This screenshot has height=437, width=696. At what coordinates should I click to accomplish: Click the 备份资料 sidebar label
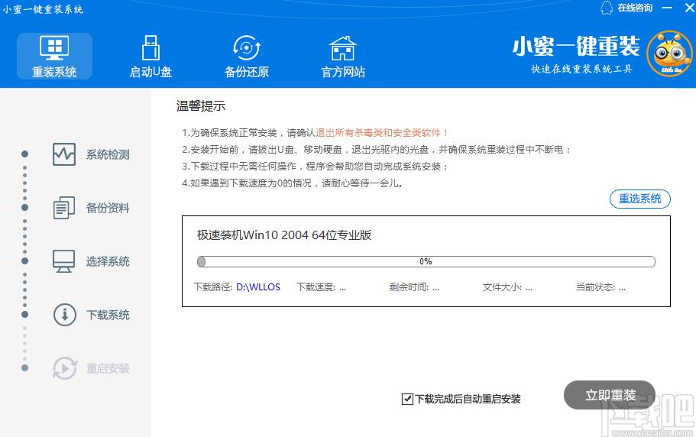(108, 208)
